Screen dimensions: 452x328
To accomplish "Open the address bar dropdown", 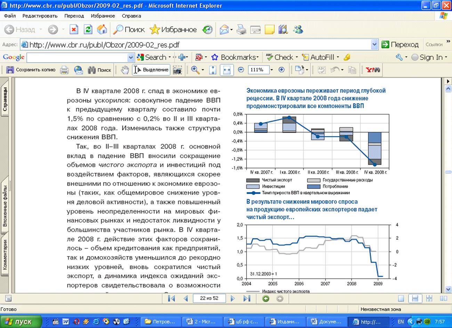I will (x=374, y=44).
